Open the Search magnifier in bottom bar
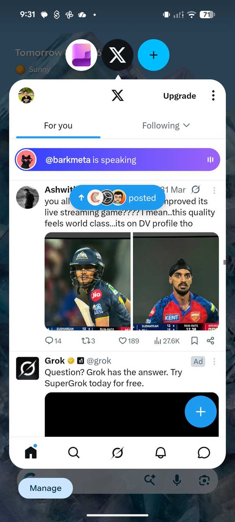Viewport: 235px width, 522px height. [x=74, y=453]
